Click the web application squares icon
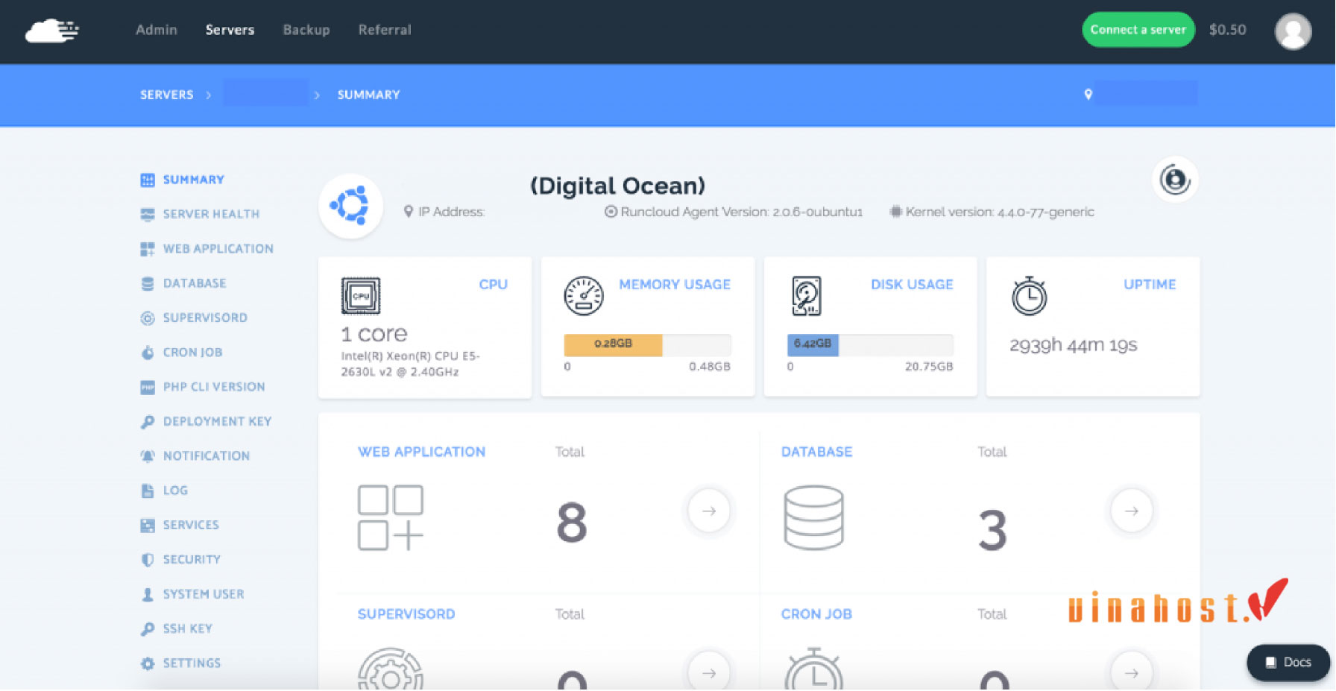 [x=391, y=518]
